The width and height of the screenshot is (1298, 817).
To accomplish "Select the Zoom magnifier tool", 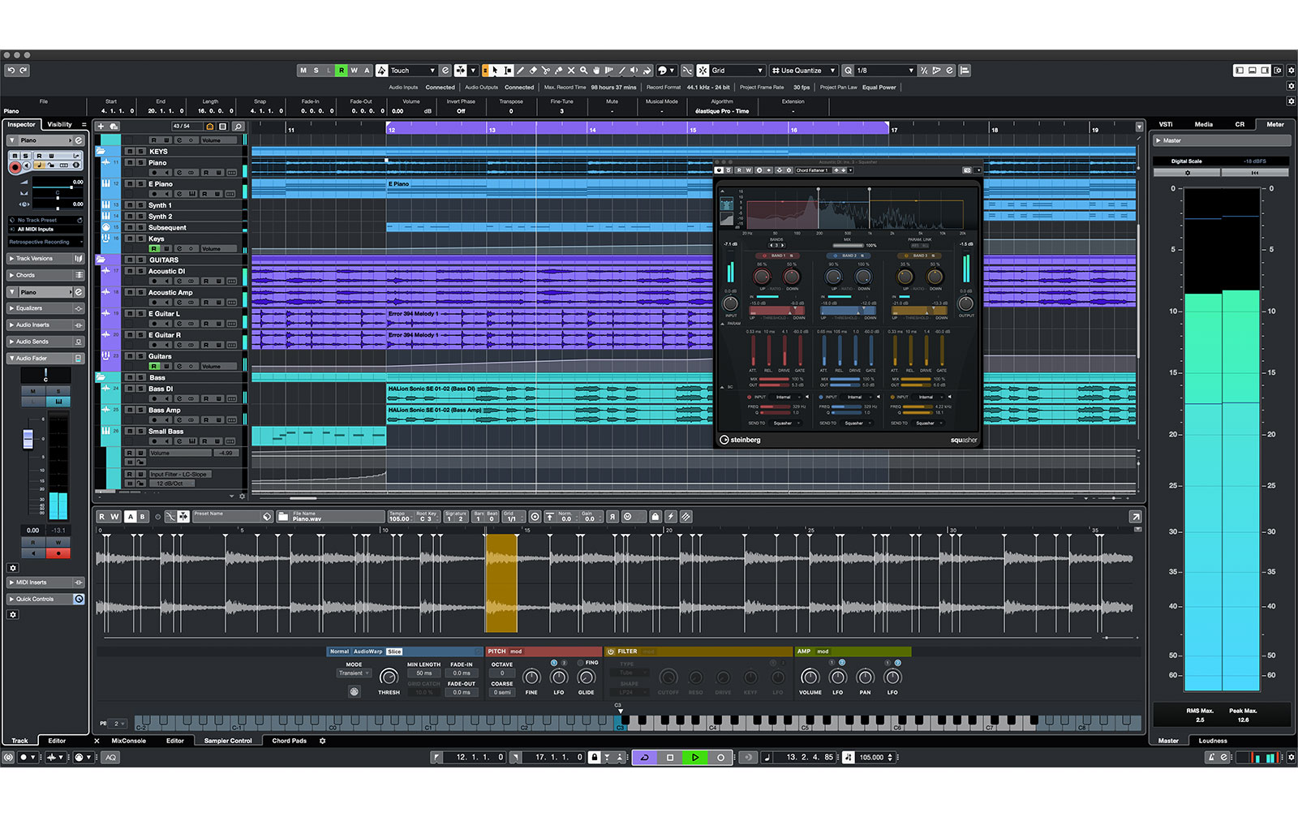I will [x=583, y=71].
